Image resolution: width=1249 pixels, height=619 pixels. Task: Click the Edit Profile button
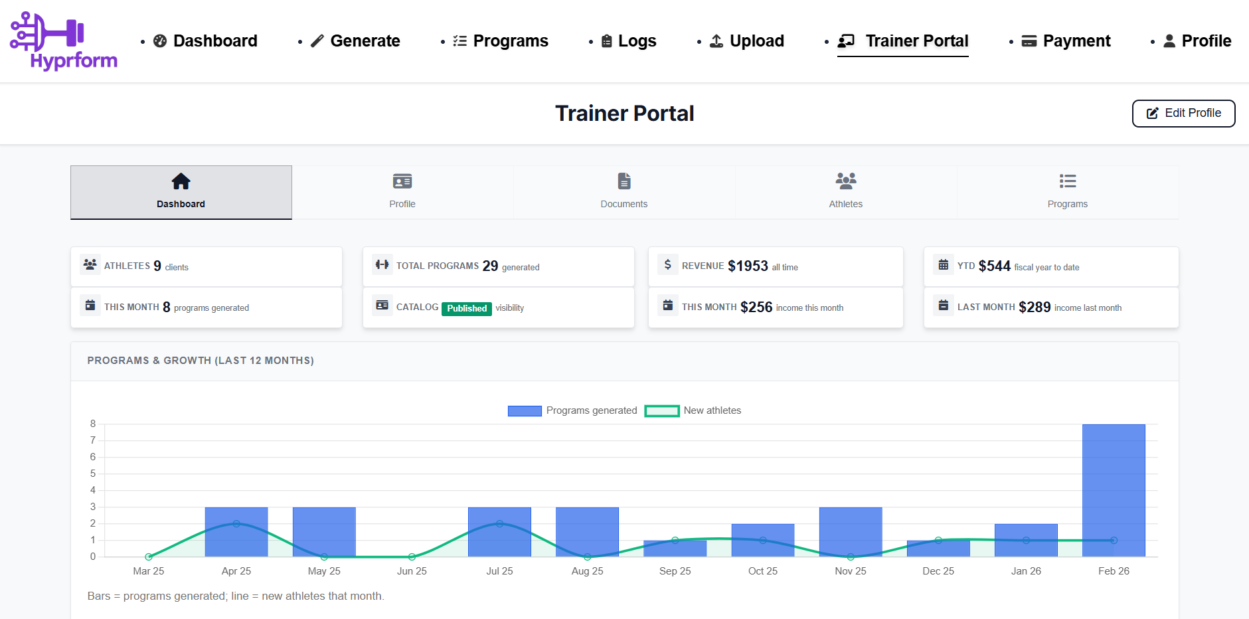click(x=1183, y=113)
